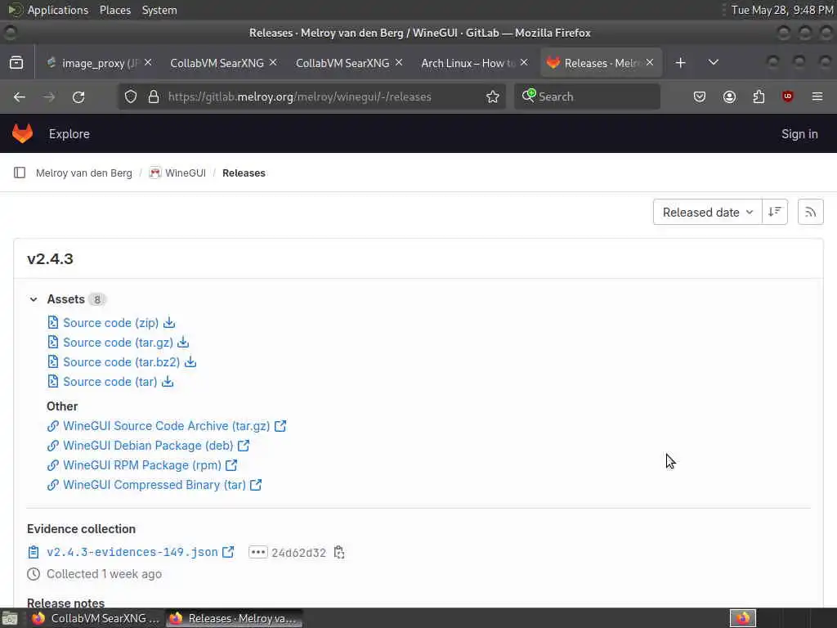Download Source code (tar.gz) arrow icon

pyautogui.click(x=183, y=343)
